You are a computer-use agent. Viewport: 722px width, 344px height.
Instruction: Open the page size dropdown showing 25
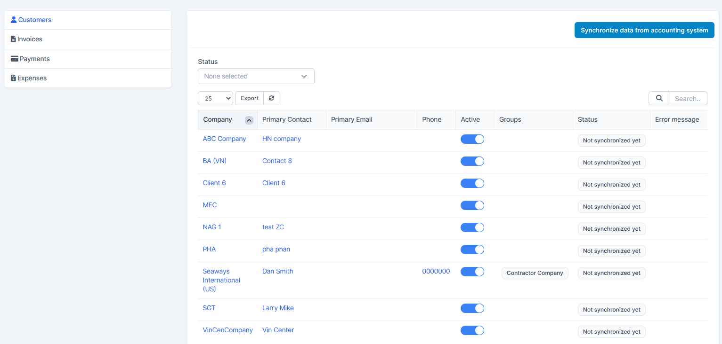(215, 98)
